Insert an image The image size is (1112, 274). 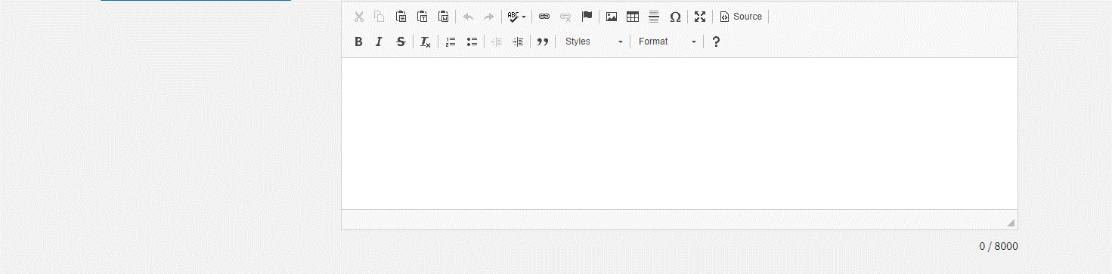pyautogui.click(x=612, y=17)
